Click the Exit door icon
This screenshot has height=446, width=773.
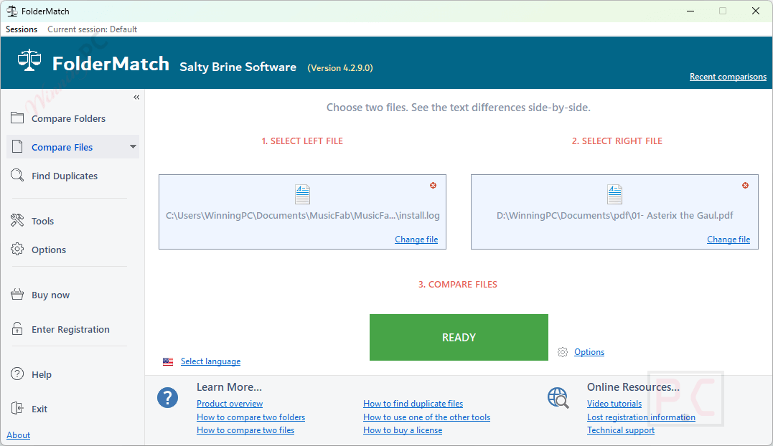[x=17, y=408]
